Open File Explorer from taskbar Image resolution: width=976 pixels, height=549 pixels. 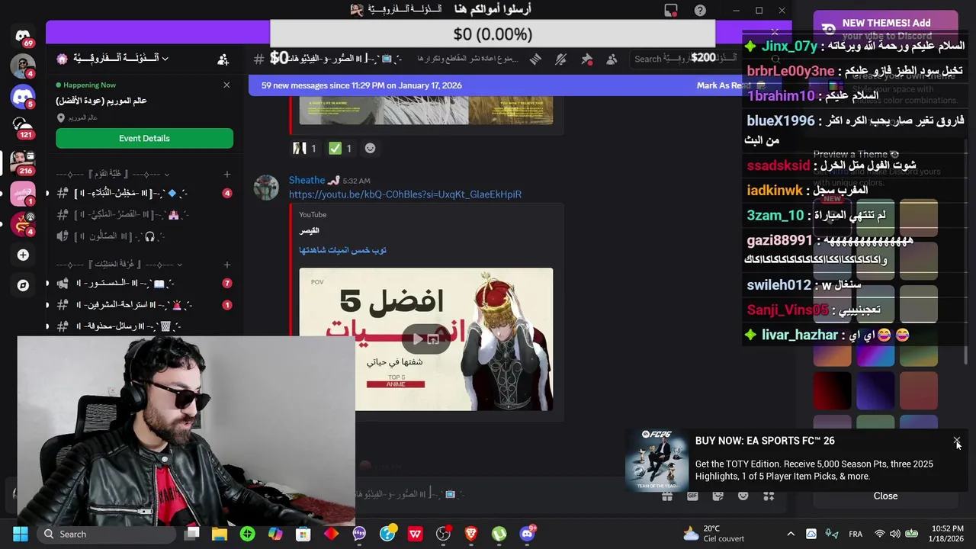220,534
